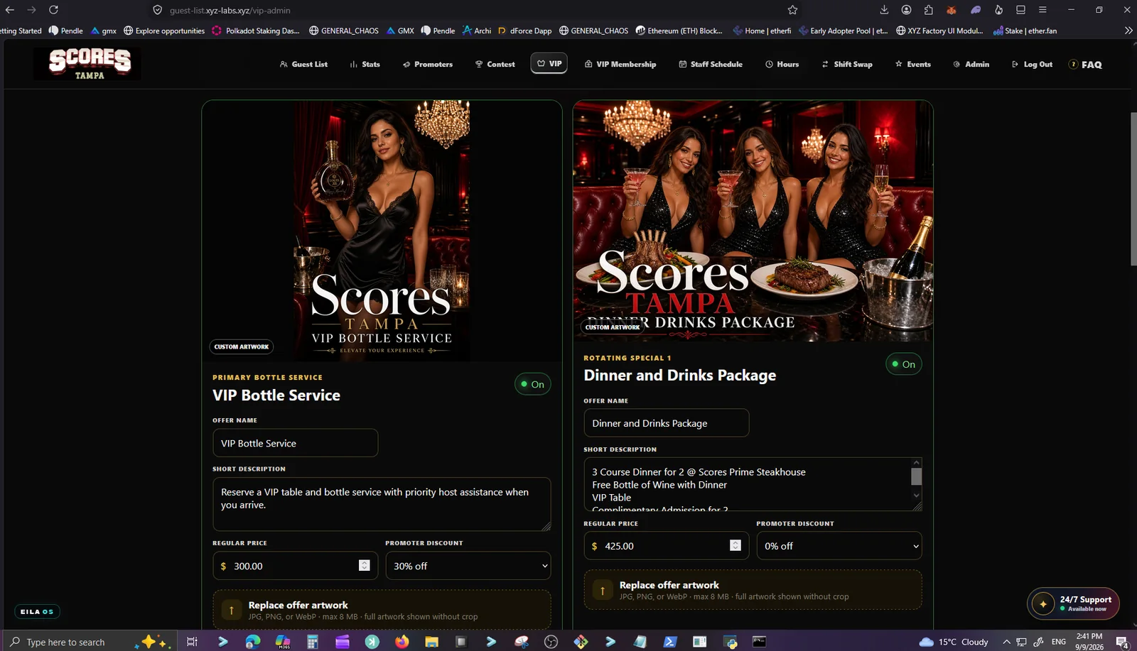Launch Microsoft Edge from the taskbar
Viewport: 1137px width, 651px height.
pos(252,642)
